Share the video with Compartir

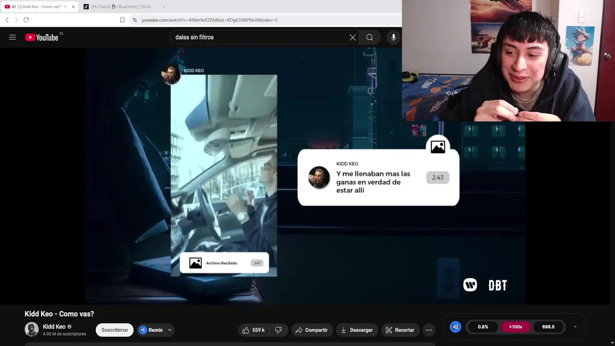(311, 330)
